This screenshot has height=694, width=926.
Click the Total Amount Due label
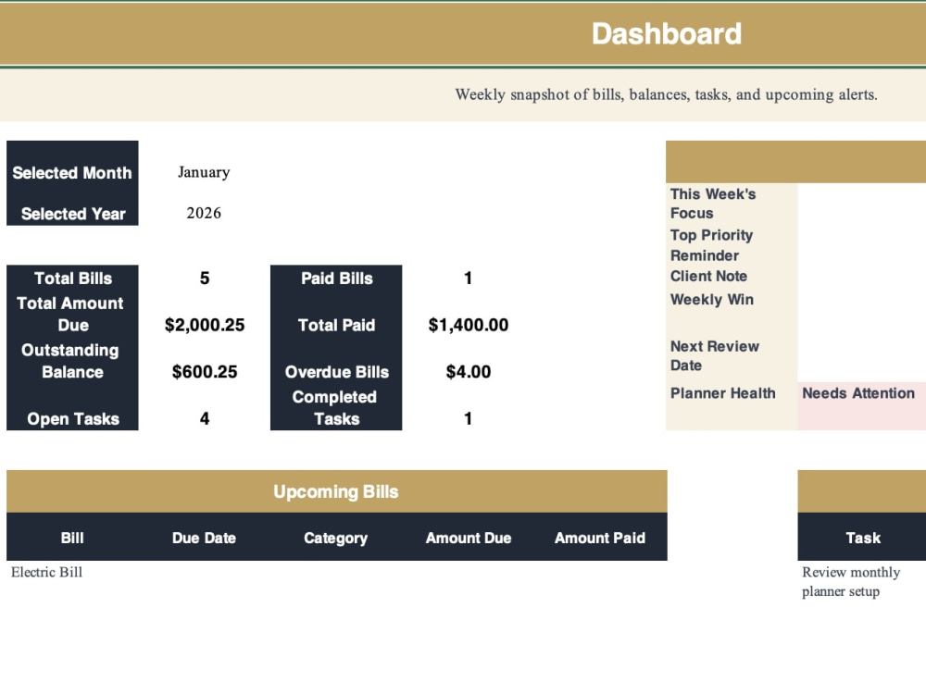pos(72,314)
